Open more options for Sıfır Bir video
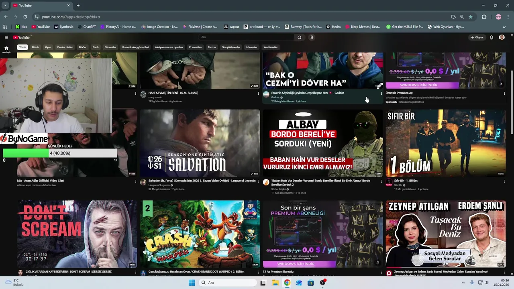 click(x=504, y=181)
